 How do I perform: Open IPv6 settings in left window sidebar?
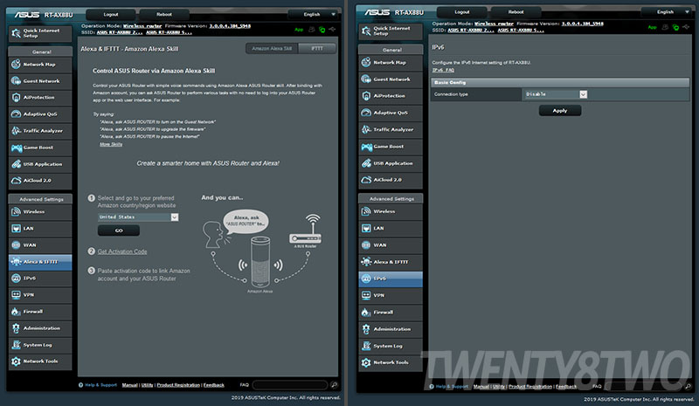tap(40, 279)
